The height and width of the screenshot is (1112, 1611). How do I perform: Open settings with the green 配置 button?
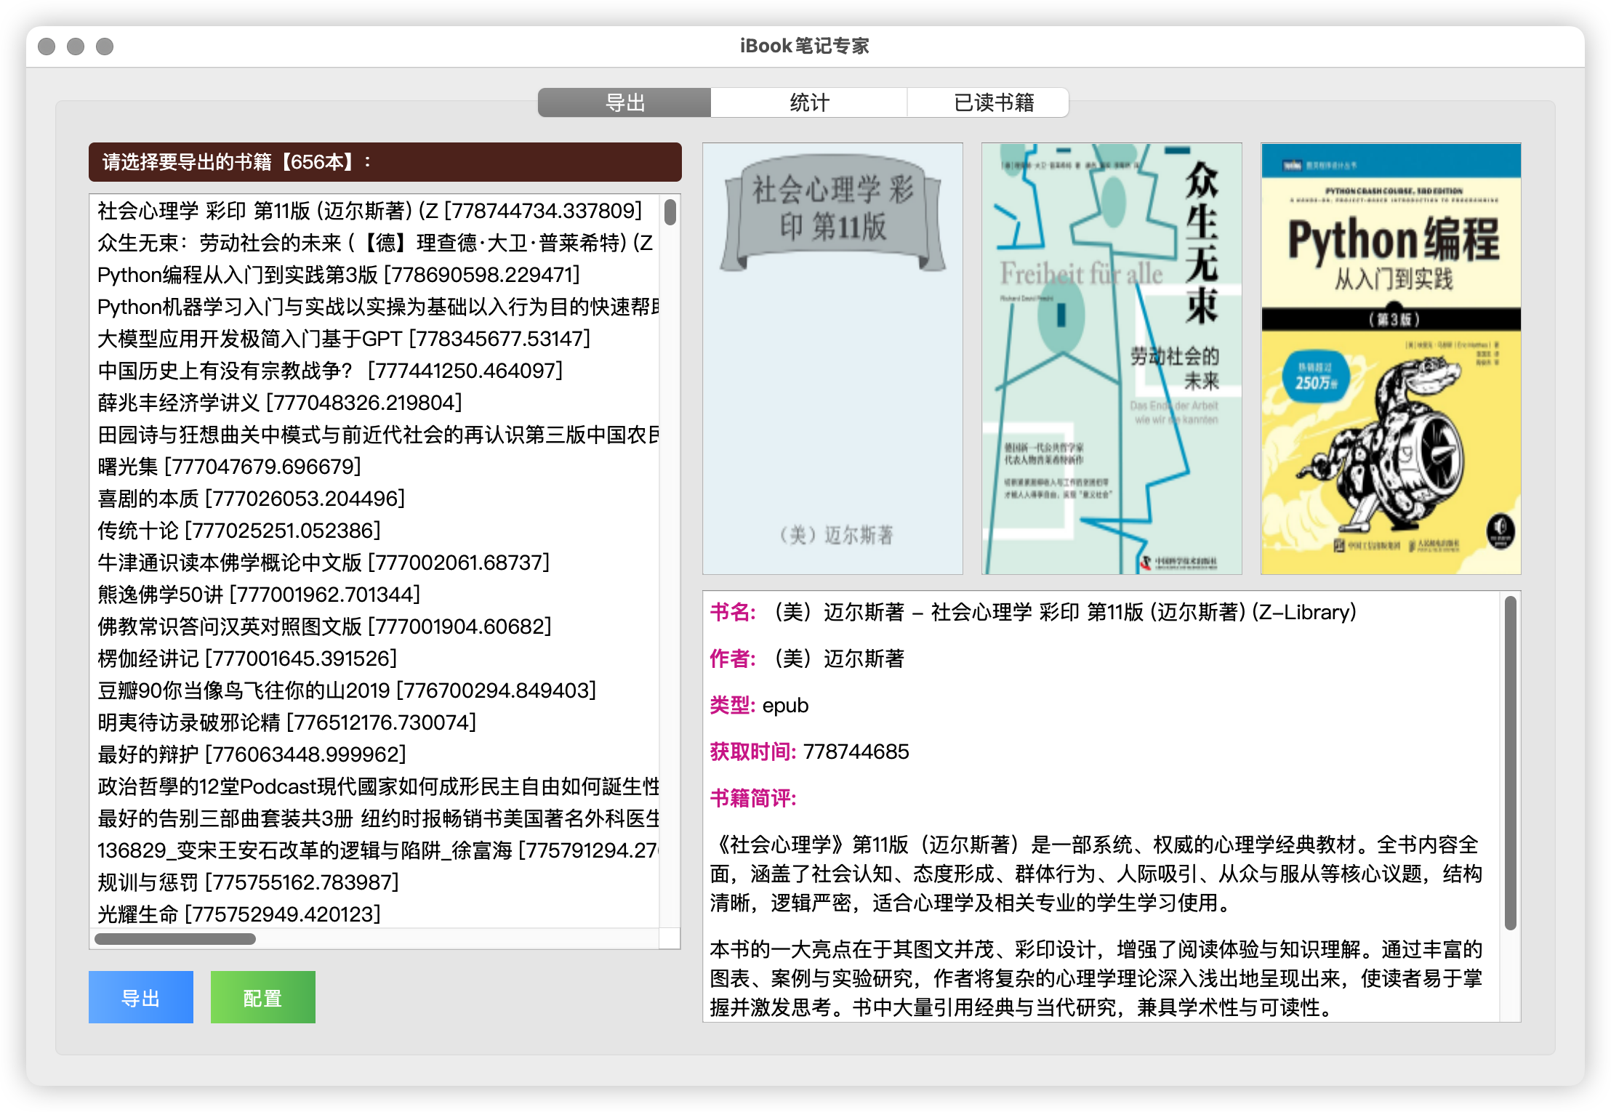pos(262,997)
